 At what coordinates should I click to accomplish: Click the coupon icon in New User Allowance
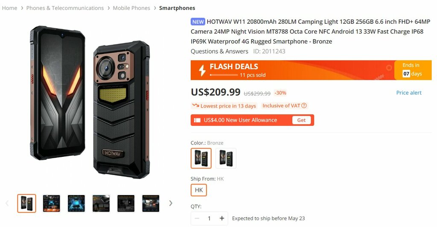197,120
